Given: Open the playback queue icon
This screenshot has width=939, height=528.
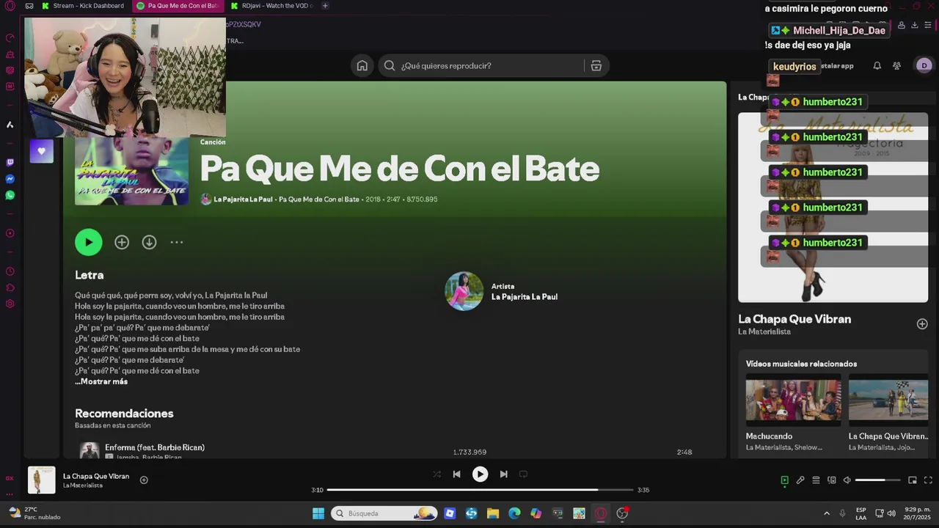Looking at the screenshot, I should (x=816, y=480).
